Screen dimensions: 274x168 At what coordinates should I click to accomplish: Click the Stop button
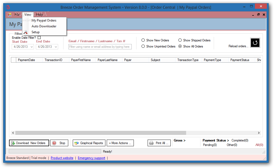point(59,143)
